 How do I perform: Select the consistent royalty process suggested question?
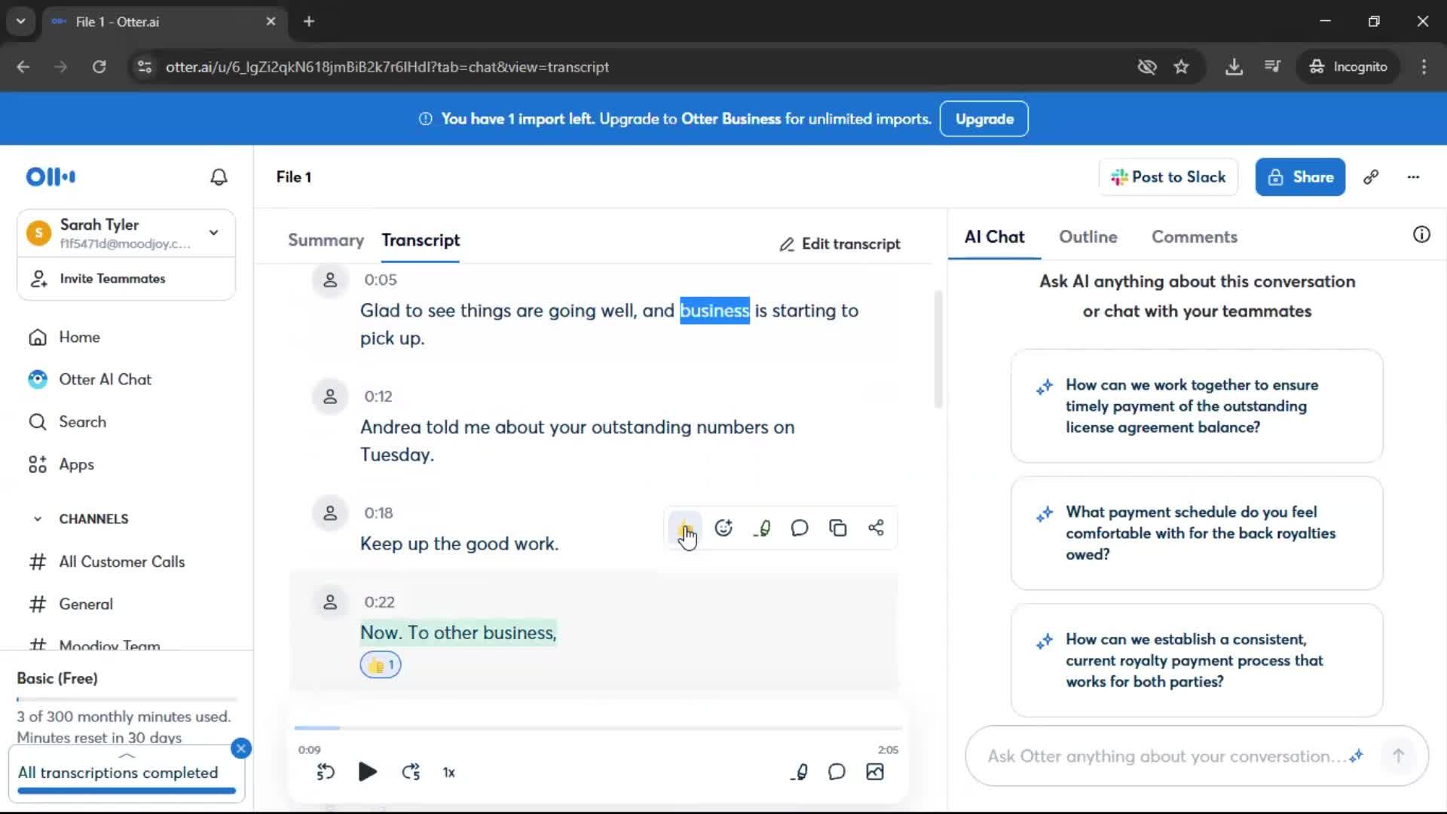pos(1197,660)
